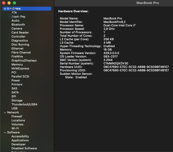173x152 pixels.
Task: Click the MacBook Pro window title
Action: click(148, 3)
